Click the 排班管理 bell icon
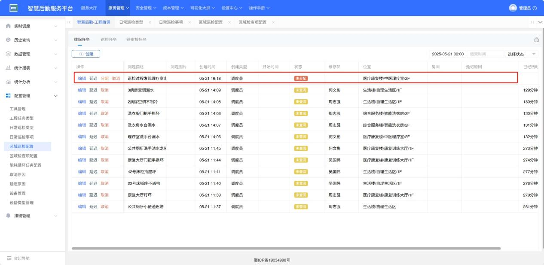544x265 pixels. 8,216
